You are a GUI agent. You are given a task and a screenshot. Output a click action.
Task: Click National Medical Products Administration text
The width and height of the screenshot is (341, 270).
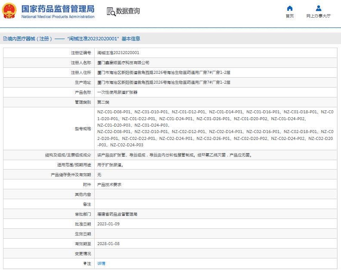(x=58, y=17)
